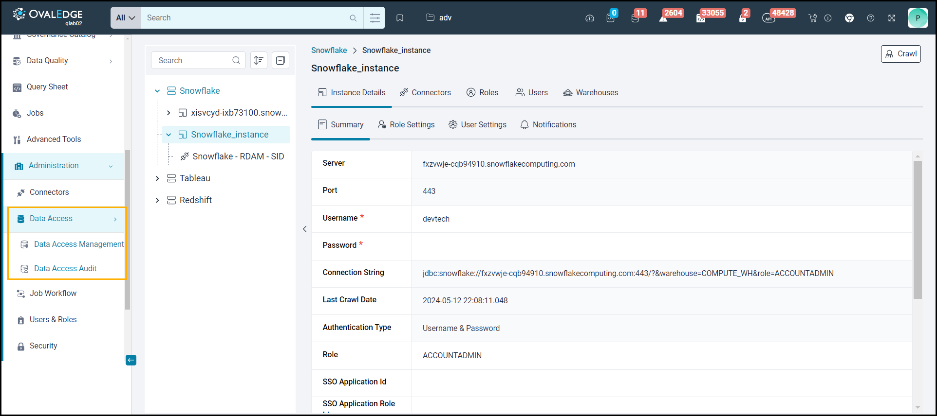Expand the Redshift tree node
The image size is (937, 416).
[x=157, y=200]
